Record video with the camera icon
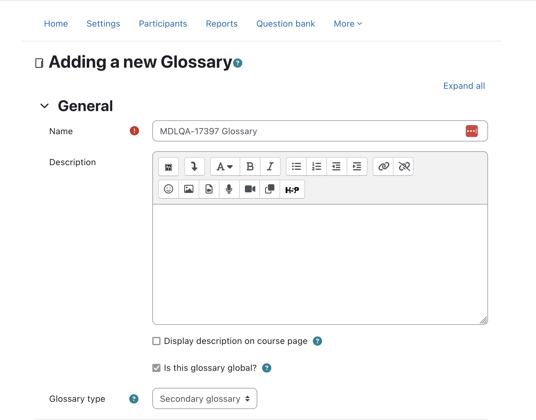 click(x=249, y=189)
